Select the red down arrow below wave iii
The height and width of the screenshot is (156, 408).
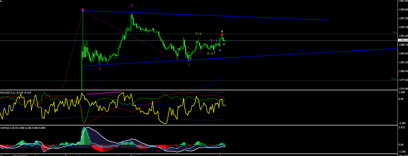click(x=222, y=34)
